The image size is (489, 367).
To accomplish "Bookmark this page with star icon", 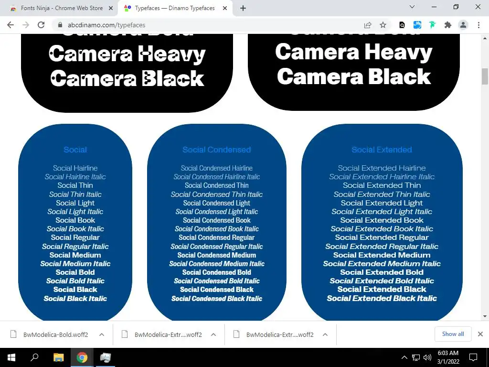I will [x=383, y=25].
